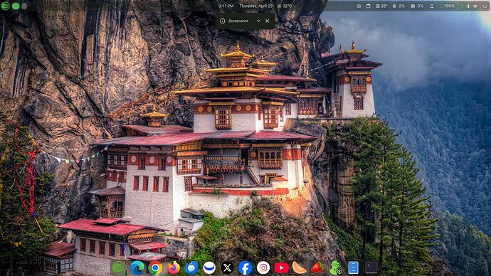This screenshot has height=276, width=491.
Task: Open the Bluetooth indicator in top panel
Action: [468, 6]
